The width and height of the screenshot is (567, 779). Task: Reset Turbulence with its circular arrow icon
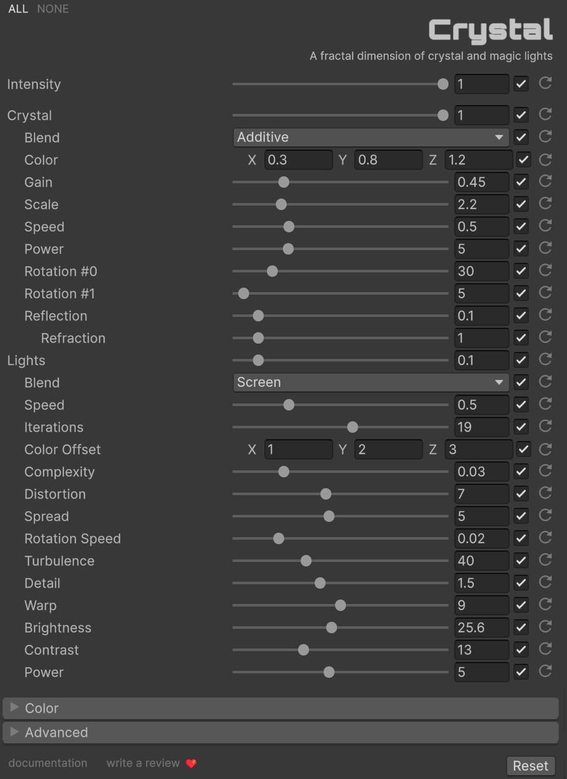click(545, 560)
